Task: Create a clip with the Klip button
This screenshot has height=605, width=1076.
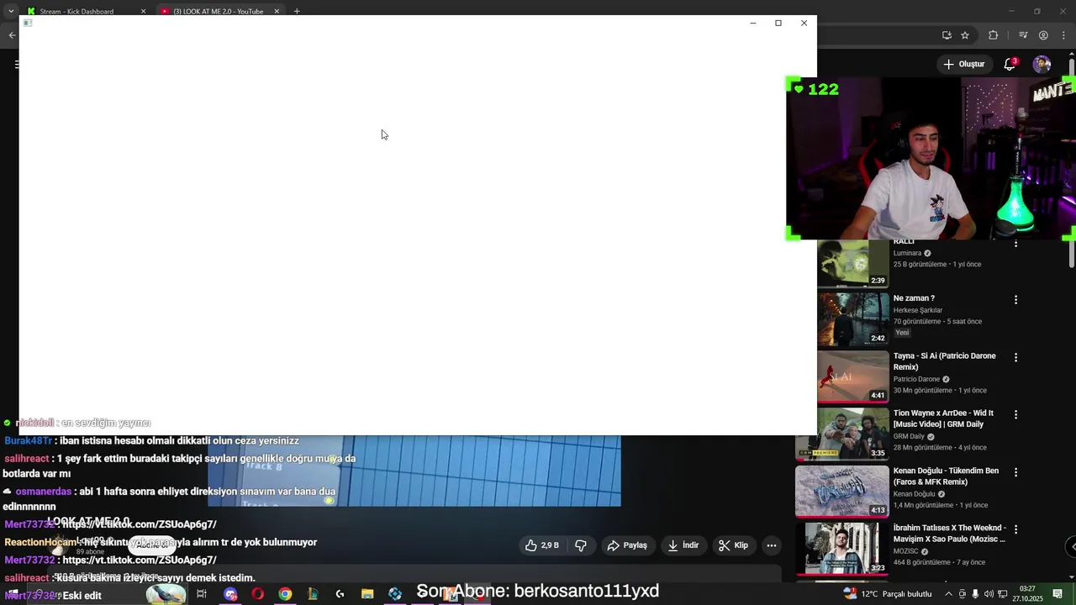Action: (733, 545)
